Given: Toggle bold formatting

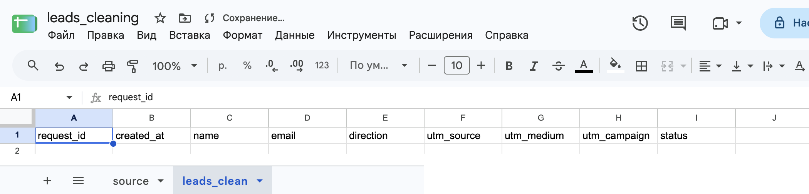Looking at the screenshot, I should click(509, 66).
